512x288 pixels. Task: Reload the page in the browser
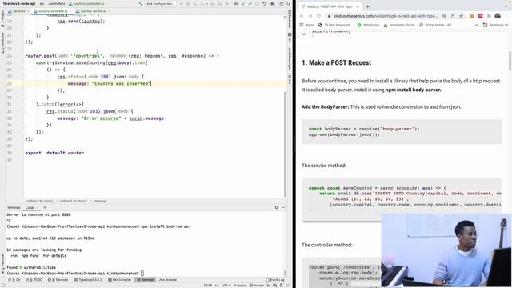click(318, 16)
